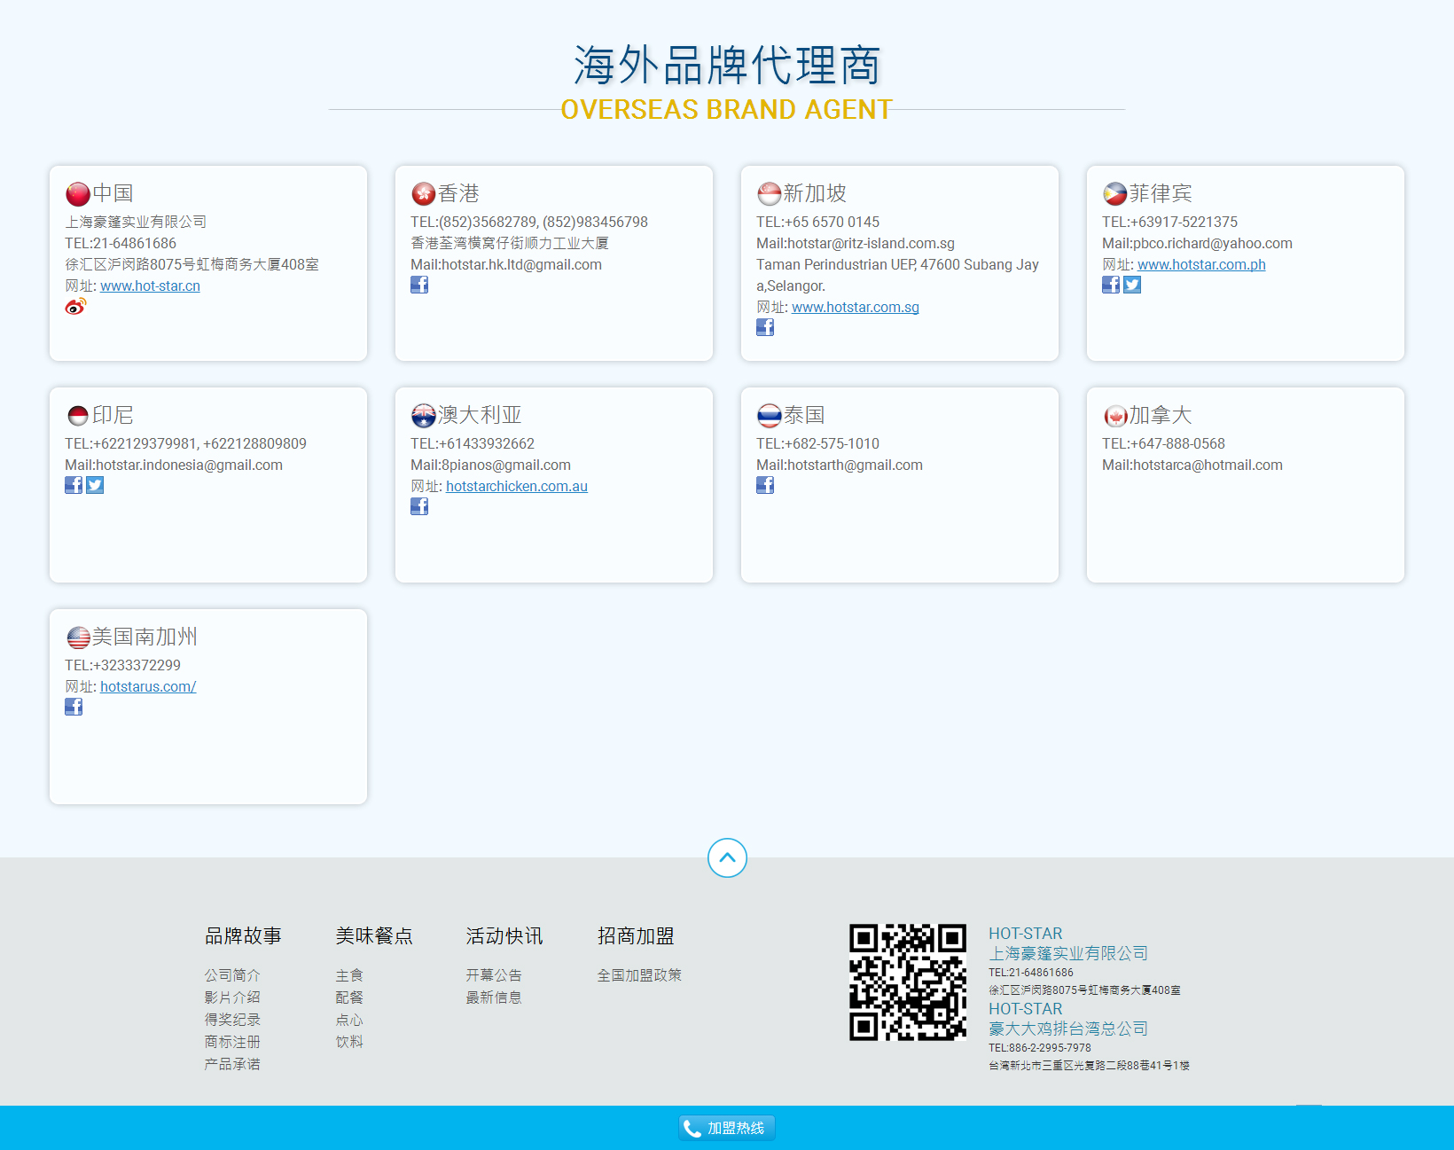This screenshot has width=1454, height=1150.
Task: Click the Hong Kong flag icon
Action: (x=424, y=193)
